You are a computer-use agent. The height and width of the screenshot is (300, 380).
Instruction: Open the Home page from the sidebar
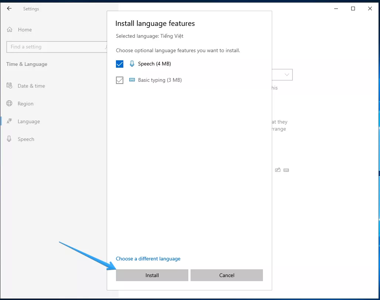pos(25,30)
